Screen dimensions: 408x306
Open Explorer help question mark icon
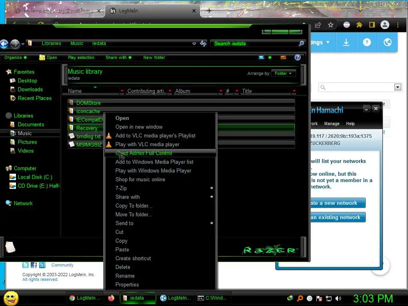pyautogui.click(x=297, y=57)
